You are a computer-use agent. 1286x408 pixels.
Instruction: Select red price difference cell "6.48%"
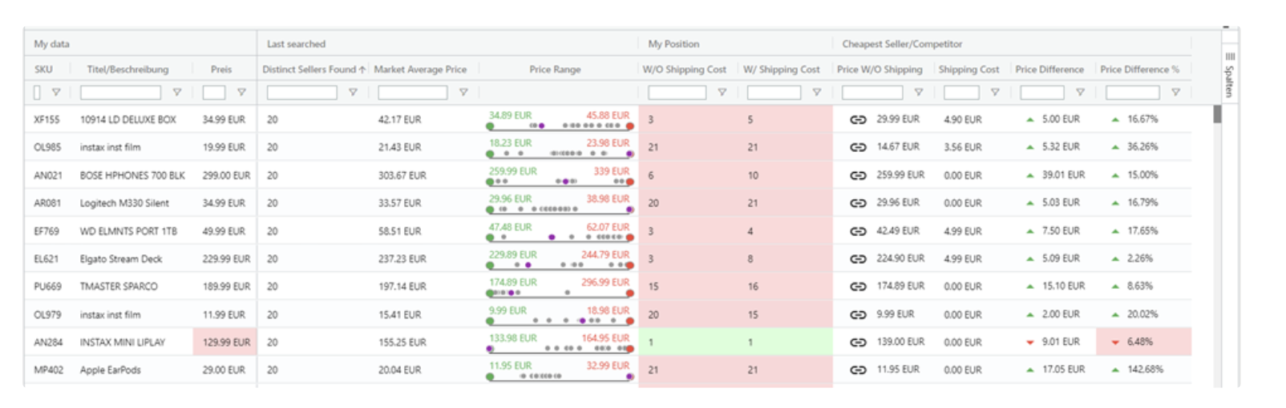tap(1144, 342)
